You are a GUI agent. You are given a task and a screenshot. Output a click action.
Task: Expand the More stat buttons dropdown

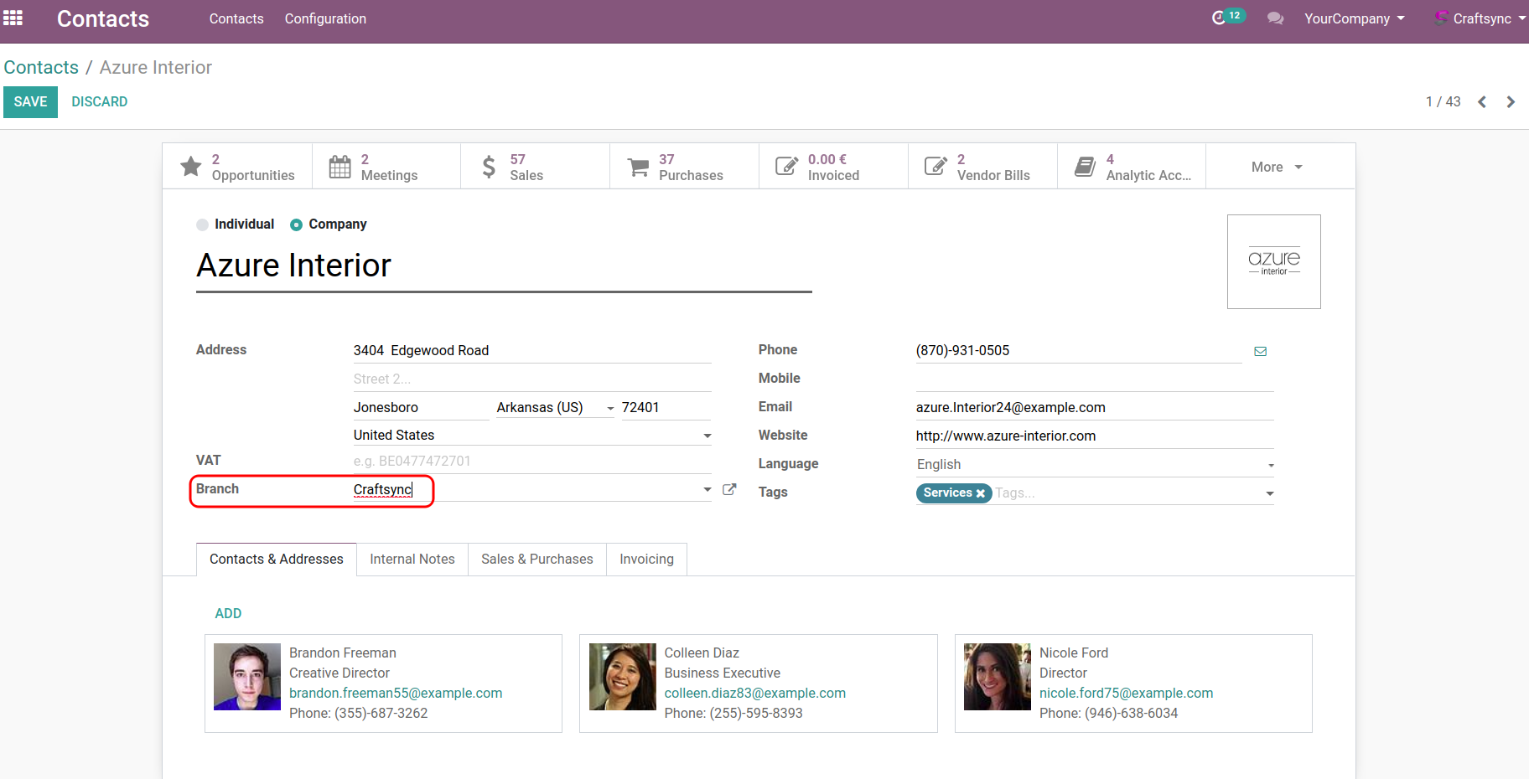point(1277,167)
